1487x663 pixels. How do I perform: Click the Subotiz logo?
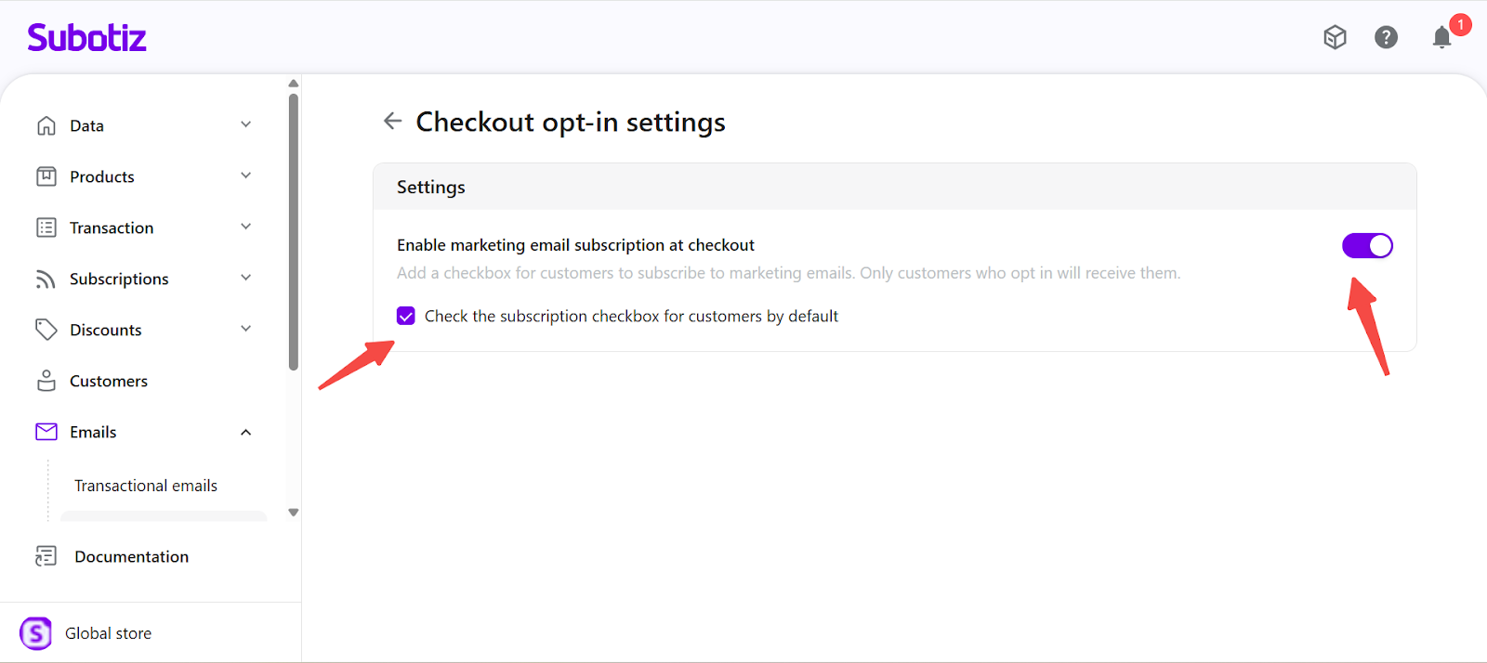[x=86, y=38]
